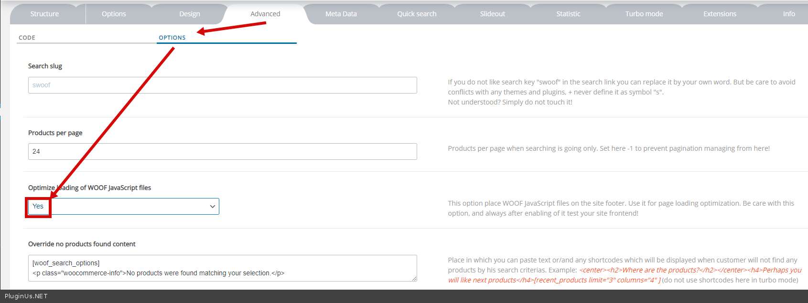Click the Override no products found textarea

(x=222, y=268)
